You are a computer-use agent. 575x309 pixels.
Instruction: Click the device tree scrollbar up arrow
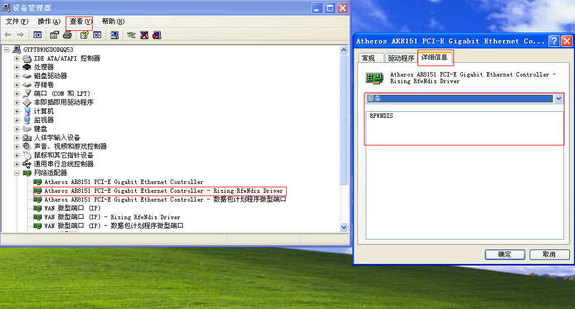point(344,50)
